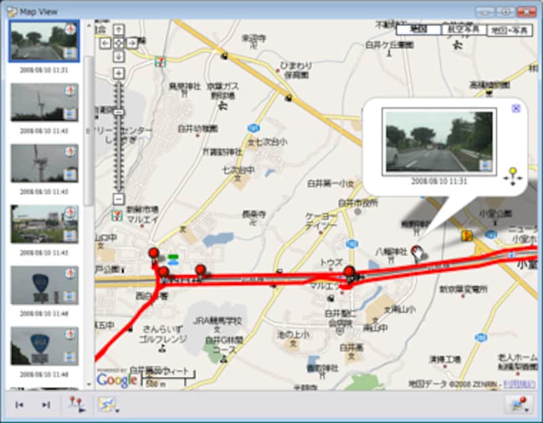This screenshot has height=423, width=543.
Task: Click the road photo inside the popup balloon
Action: pos(439,141)
